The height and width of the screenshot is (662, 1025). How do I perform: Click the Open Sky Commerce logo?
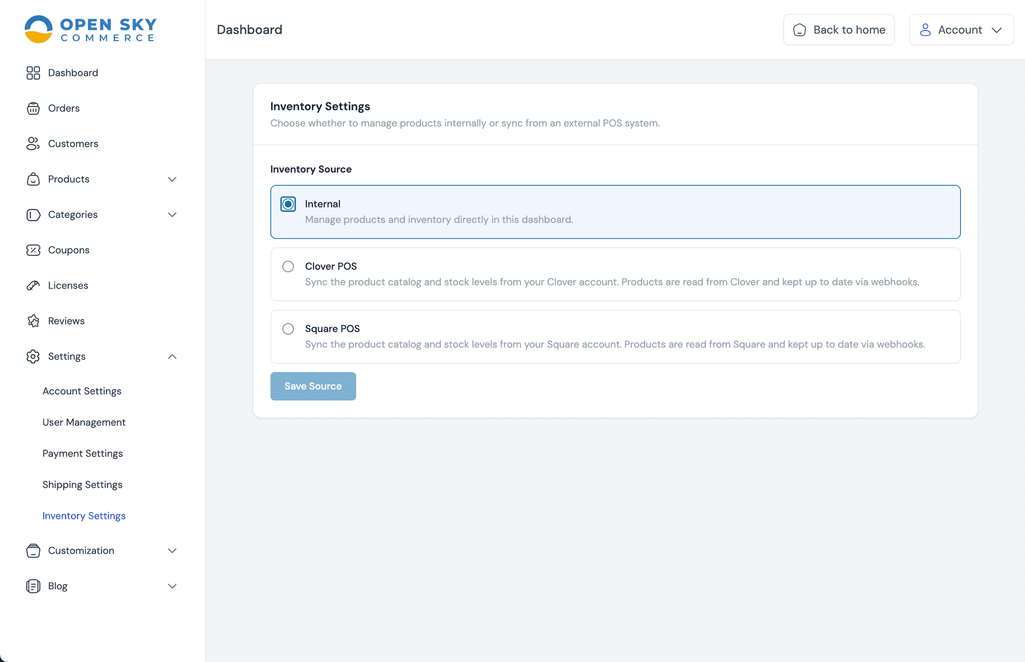[91, 29]
